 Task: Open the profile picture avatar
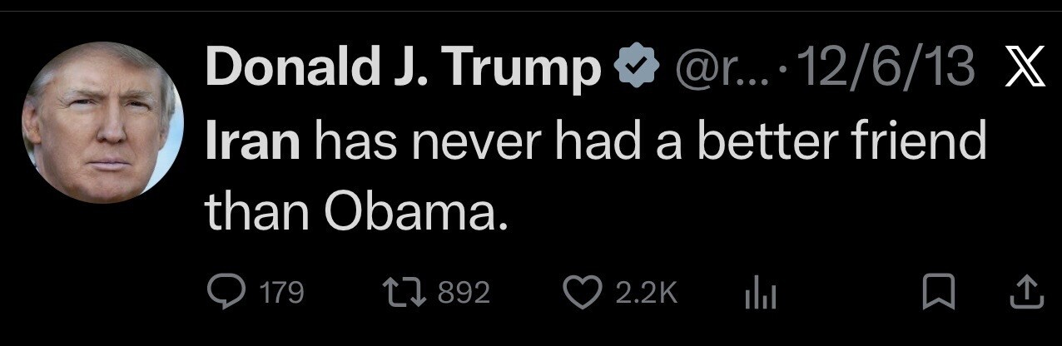click(x=102, y=122)
